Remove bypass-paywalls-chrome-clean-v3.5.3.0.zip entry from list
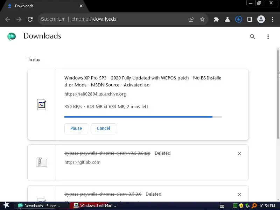This screenshot has height=210, width=280. tap(239, 154)
